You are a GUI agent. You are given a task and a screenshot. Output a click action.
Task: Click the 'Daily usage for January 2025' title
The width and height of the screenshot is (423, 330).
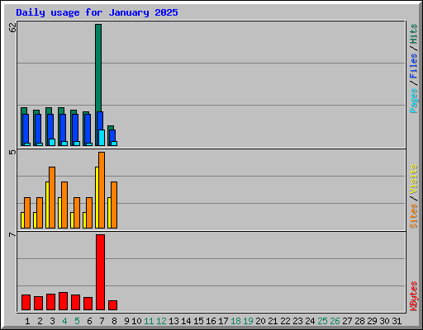pos(97,12)
